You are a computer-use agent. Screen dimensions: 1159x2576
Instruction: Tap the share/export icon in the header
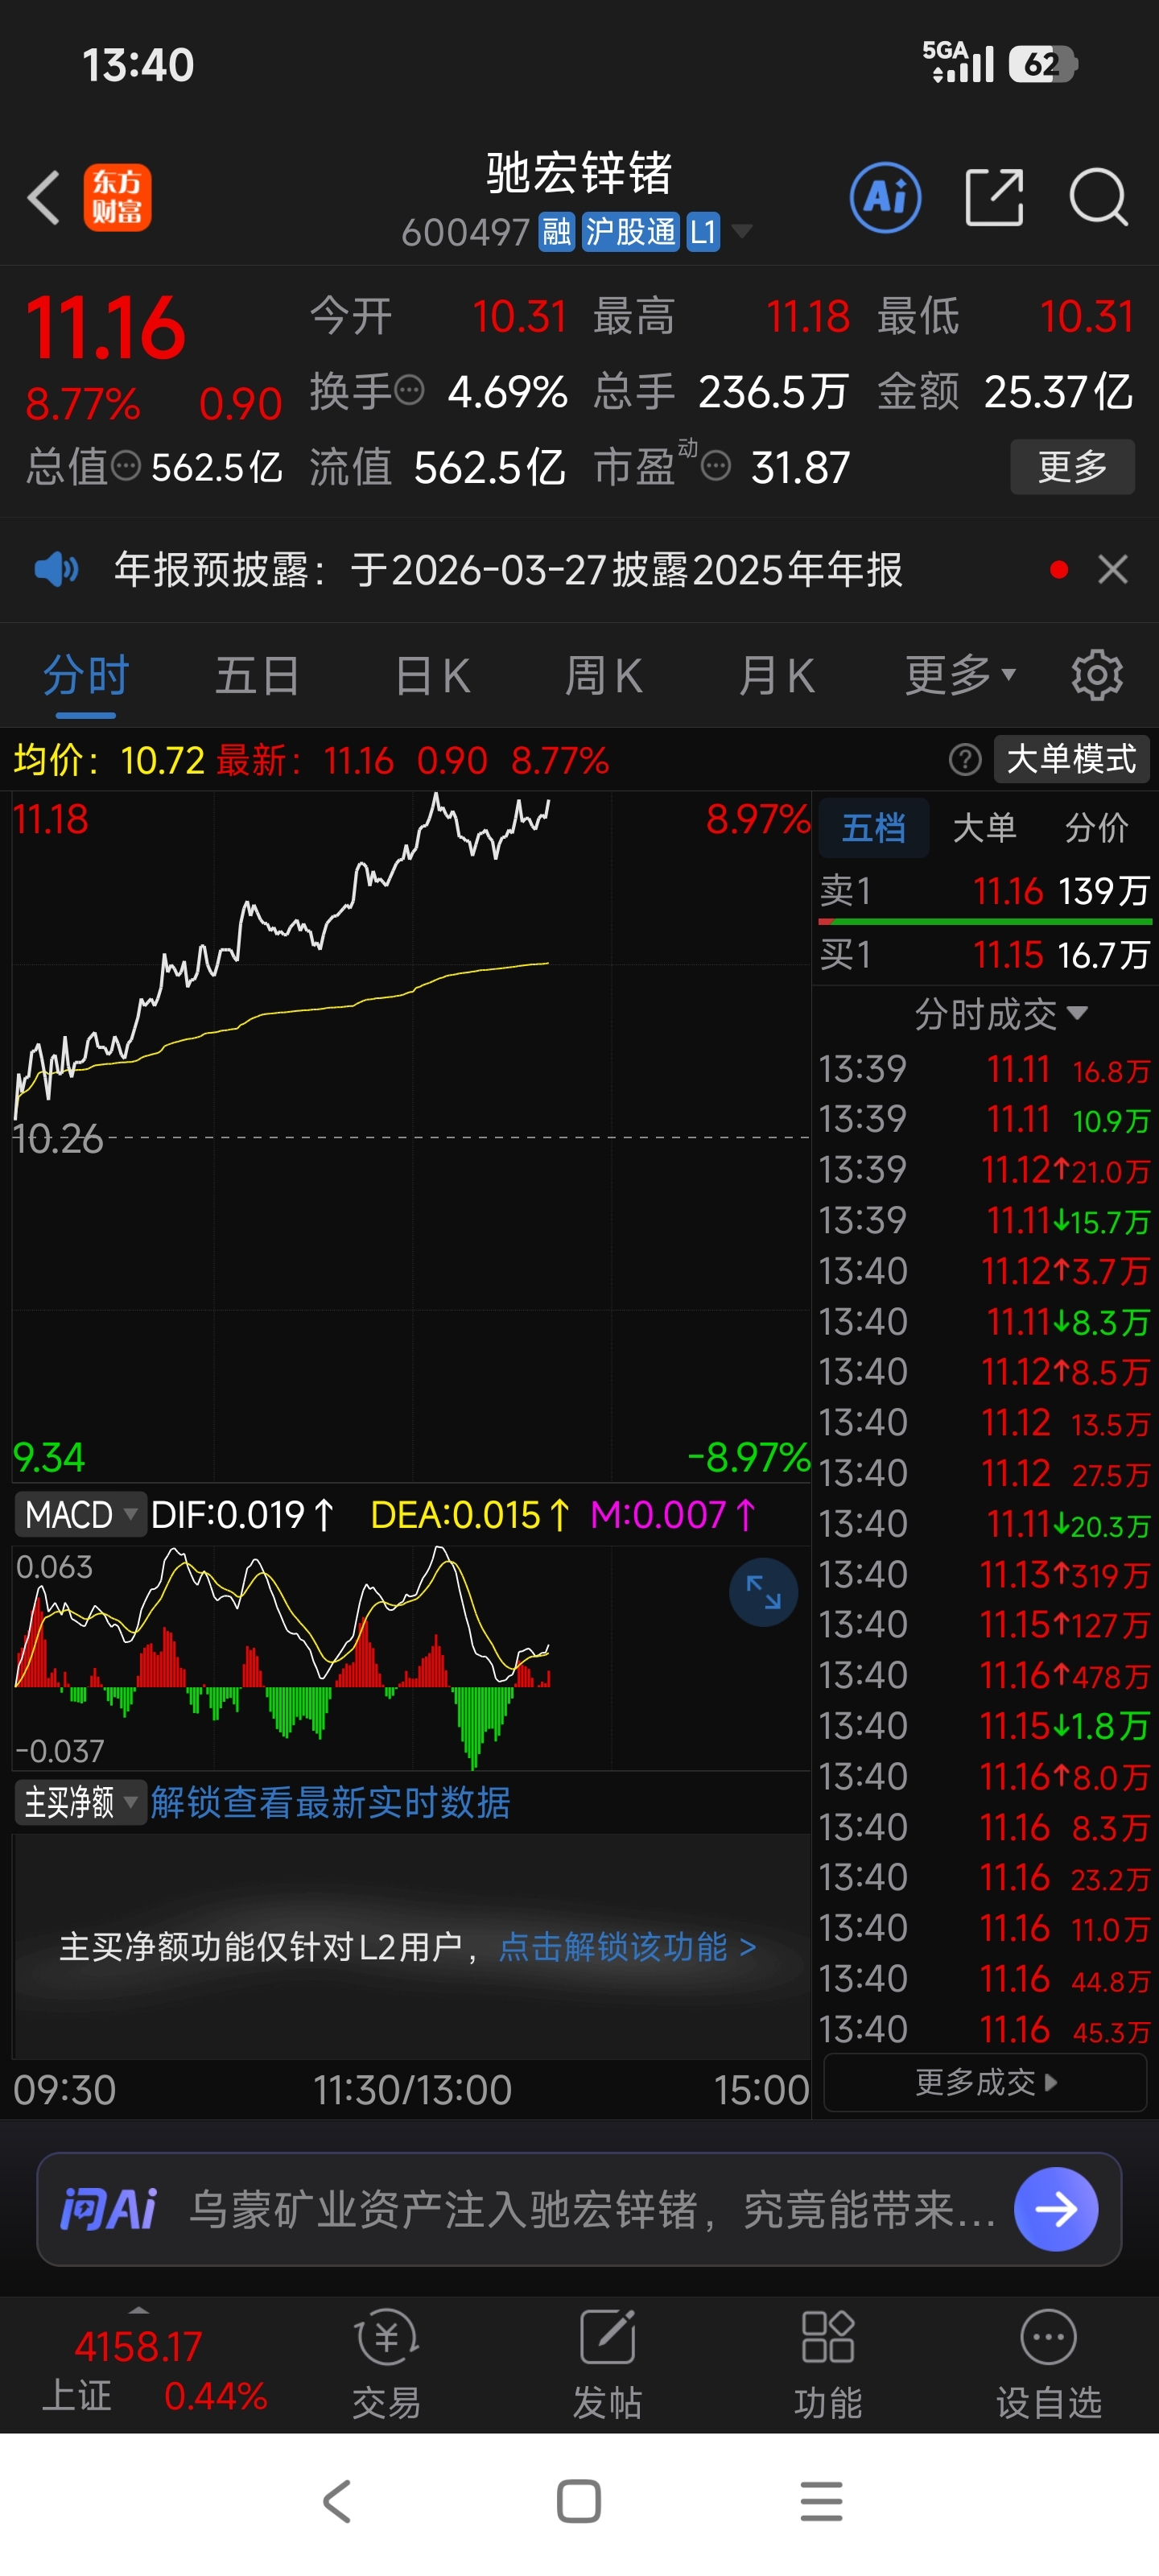(x=994, y=197)
